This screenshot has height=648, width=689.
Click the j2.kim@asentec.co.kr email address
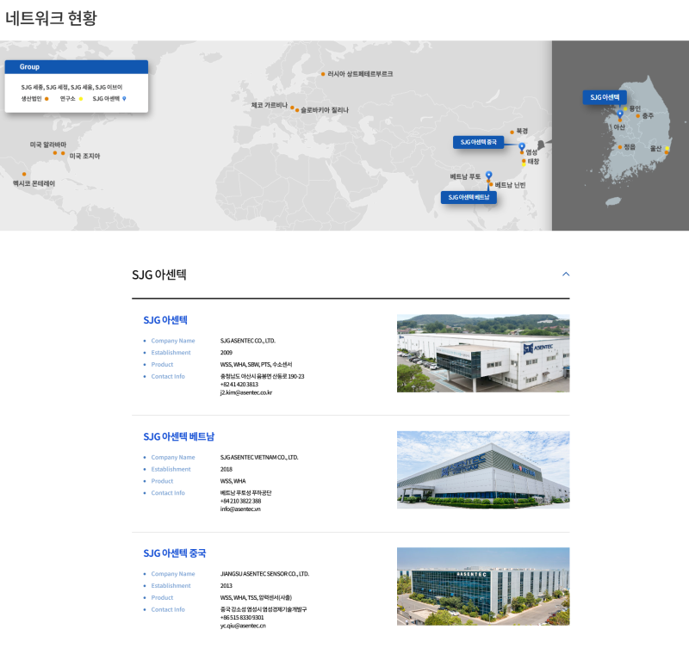coord(246,392)
